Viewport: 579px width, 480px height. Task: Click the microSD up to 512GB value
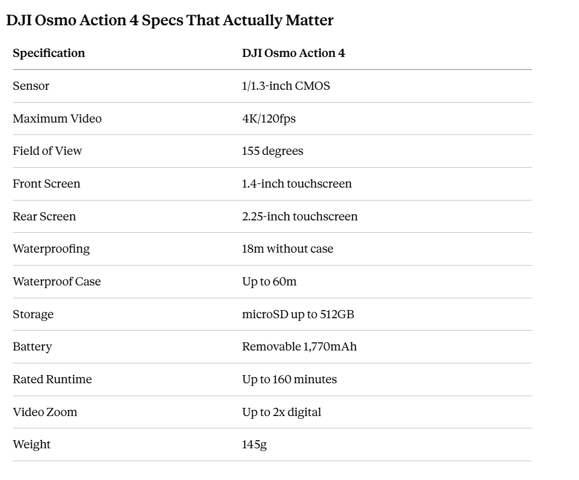coord(298,314)
